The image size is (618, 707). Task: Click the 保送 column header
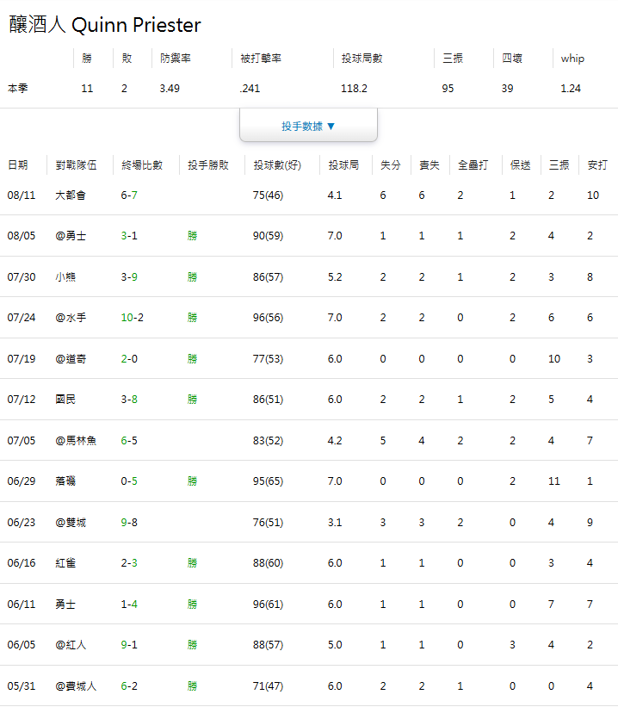520,165
